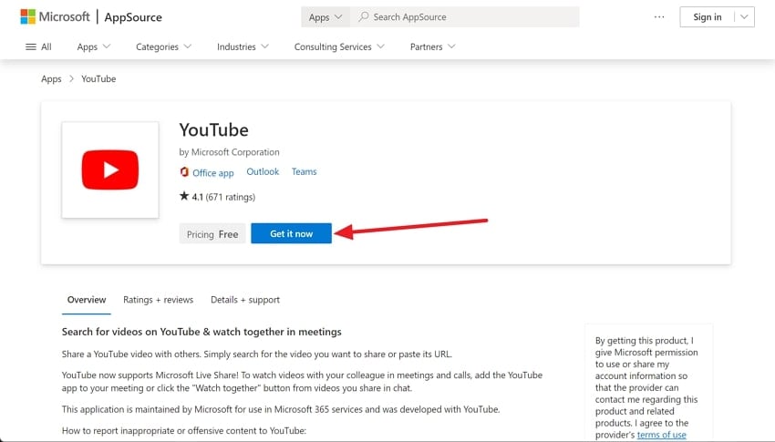
Task: Click the rating star icon
Action: 184,196
